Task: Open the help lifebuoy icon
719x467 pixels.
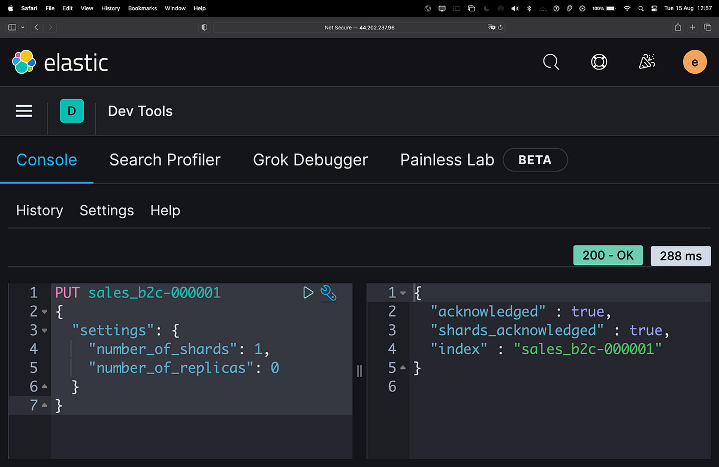Action: 599,62
